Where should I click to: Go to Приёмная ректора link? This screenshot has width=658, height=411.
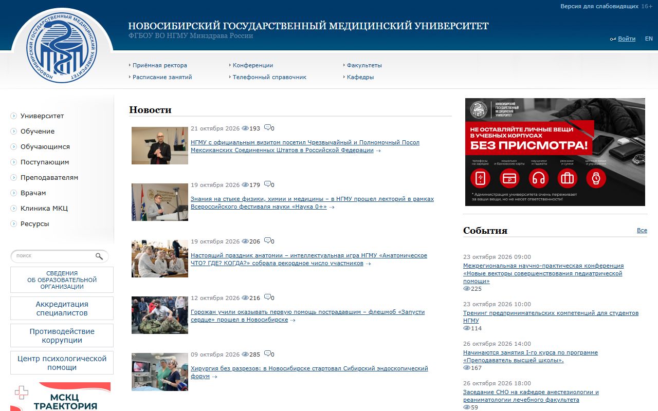pos(160,65)
